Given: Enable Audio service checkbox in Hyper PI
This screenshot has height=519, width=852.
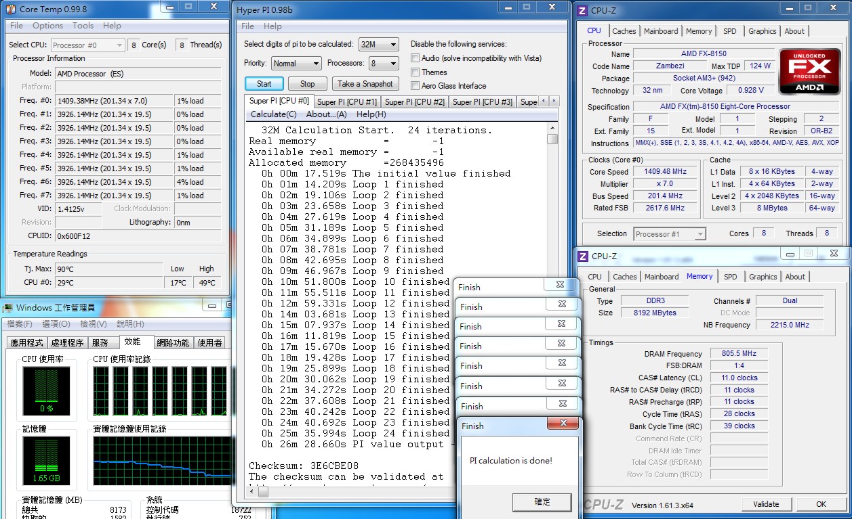Looking at the screenshot, I should (x=415, y=58).
